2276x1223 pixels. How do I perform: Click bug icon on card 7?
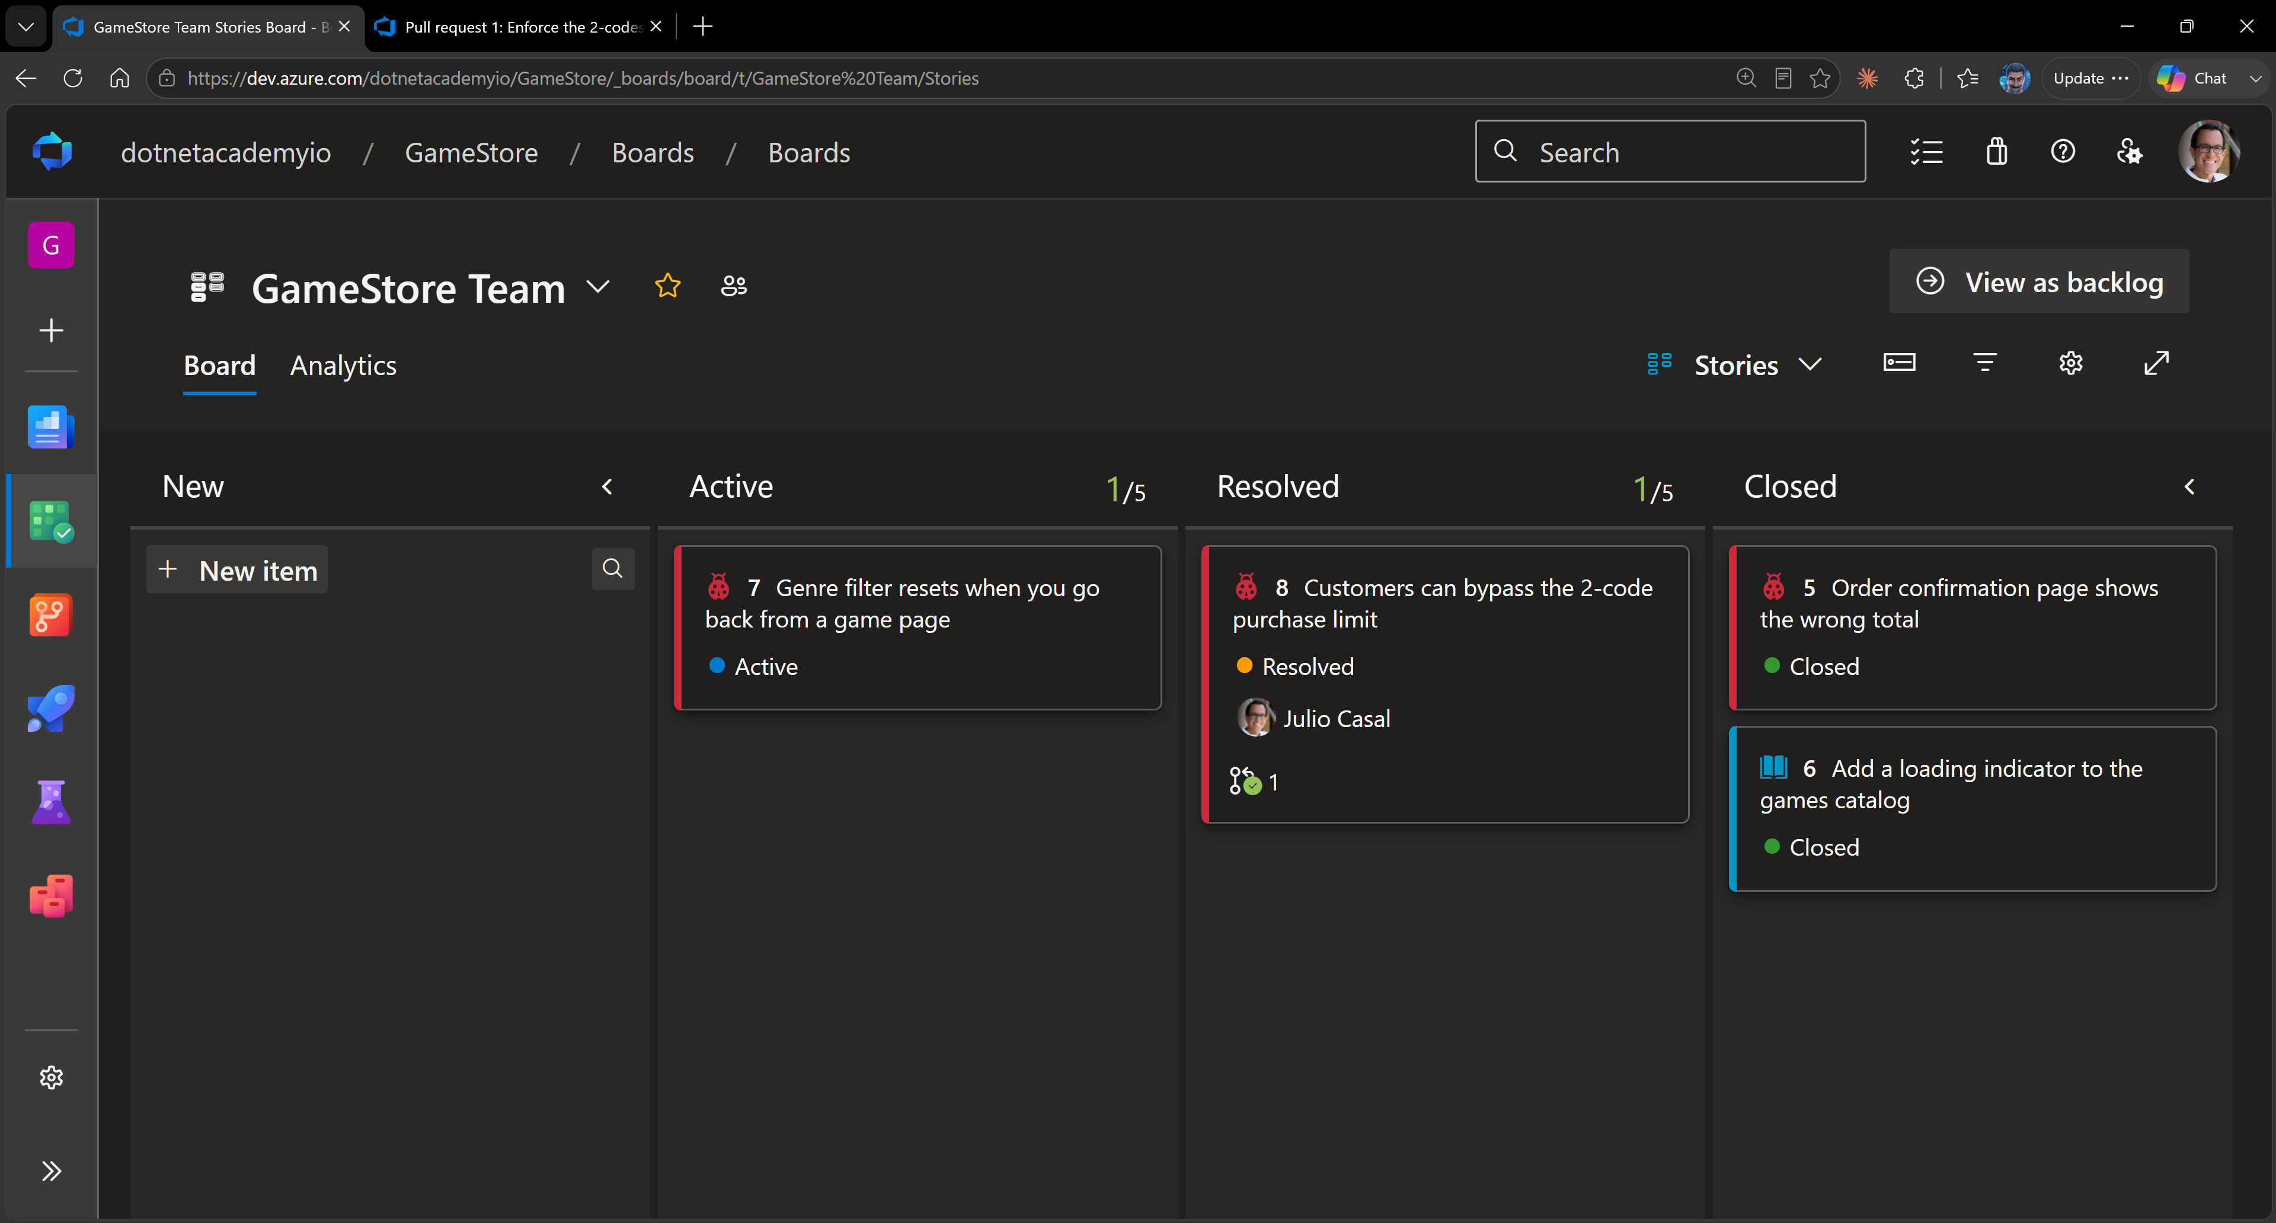point(719,587)
